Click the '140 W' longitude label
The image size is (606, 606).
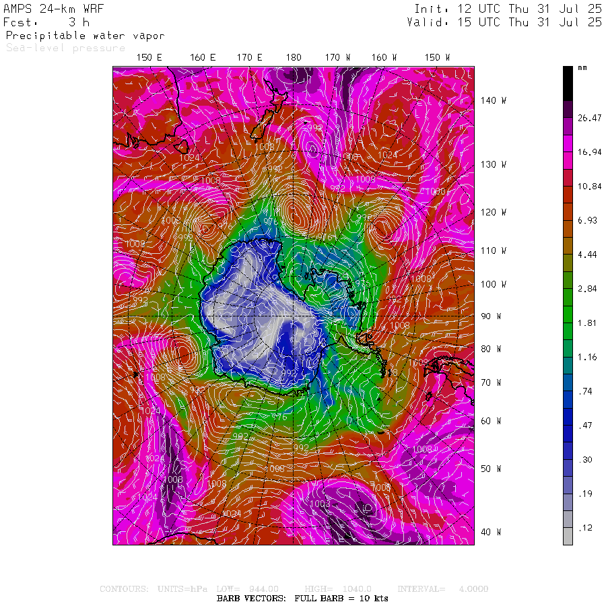(x=494, y=100)
